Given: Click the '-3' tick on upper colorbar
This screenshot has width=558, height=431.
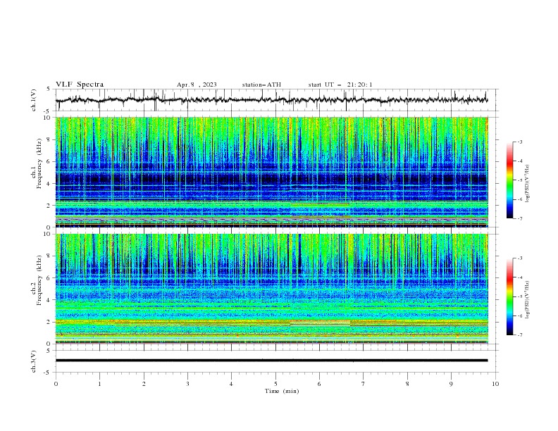Looking at the screenshot, I should coord(519,142).
